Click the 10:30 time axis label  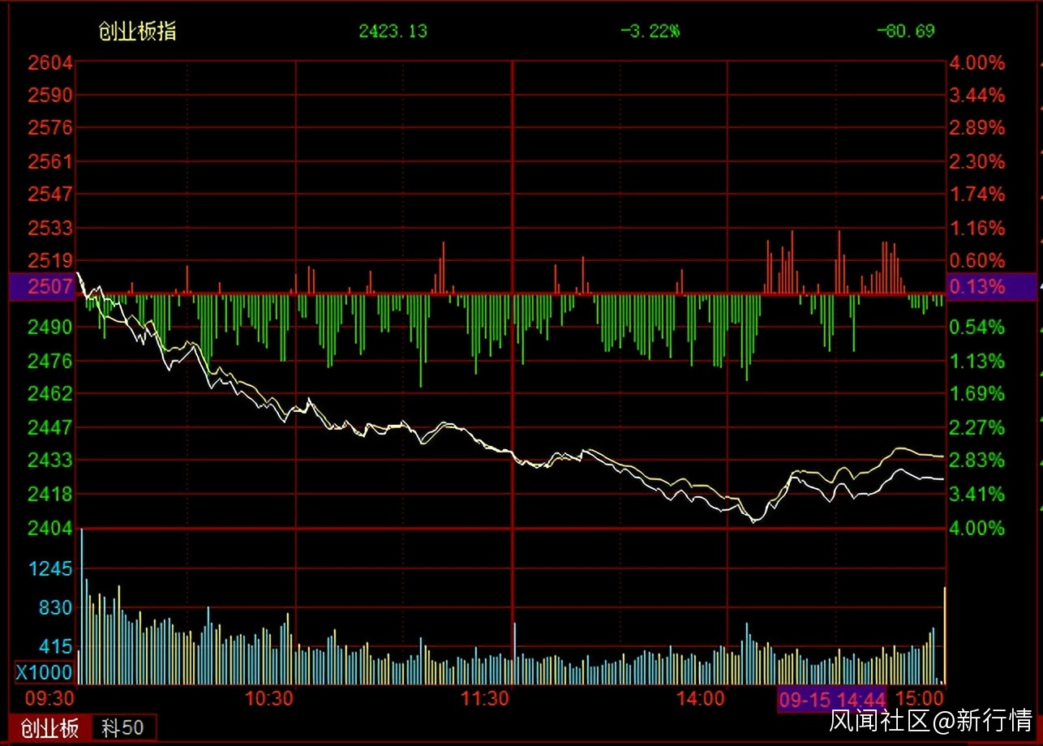pos(269,698)
